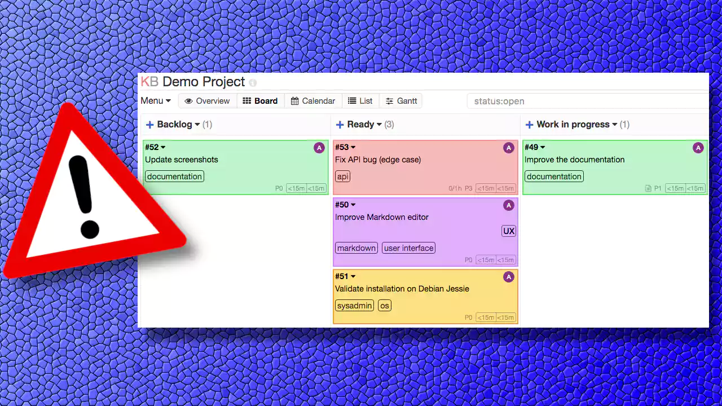Image resolution: width=722 pixels, height=406 pixels.
Task: Click assignee avatar on task #51
Action: point(509,277)
